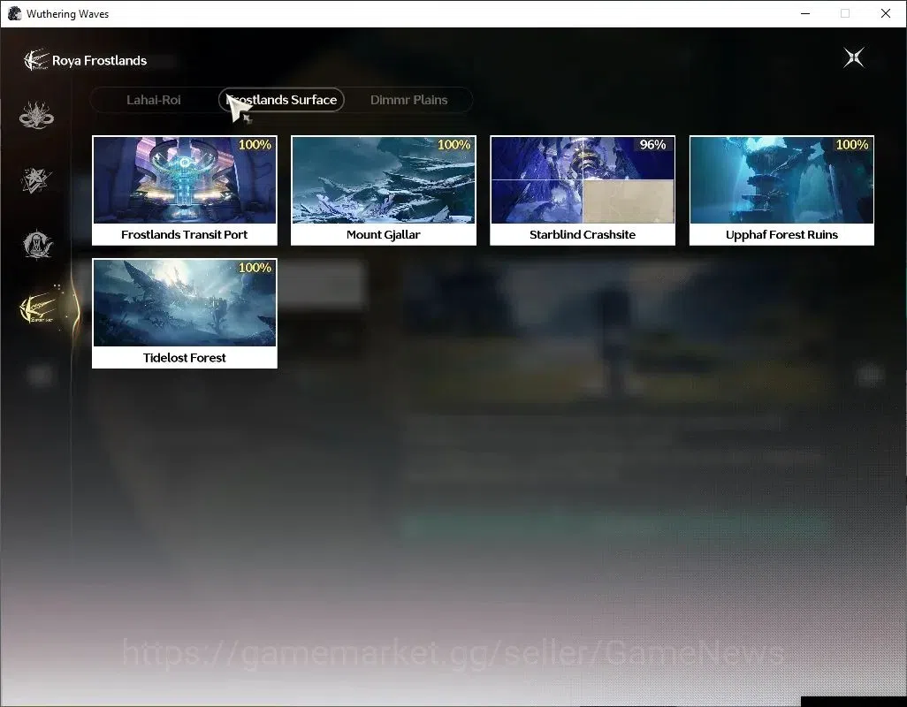Click the 96% progress on Starblind Crashsite
Screen dimensions: 907x707
click(x=652, y=145)
